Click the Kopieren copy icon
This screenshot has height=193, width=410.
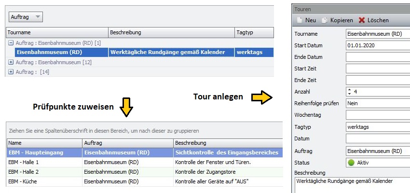[x=325, y=20]
